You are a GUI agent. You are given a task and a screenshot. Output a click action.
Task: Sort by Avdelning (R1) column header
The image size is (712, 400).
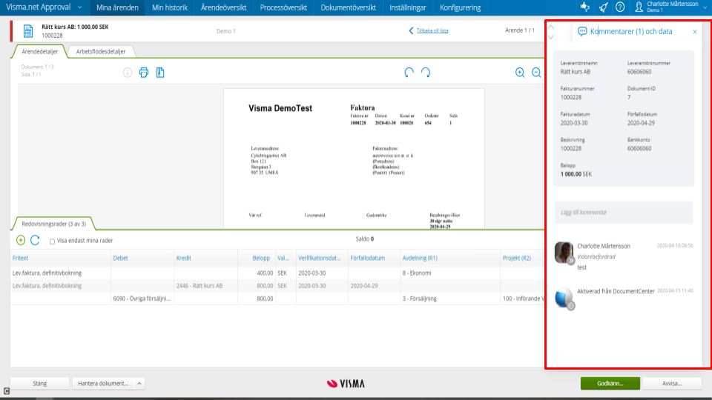click(x=420, y=258)
